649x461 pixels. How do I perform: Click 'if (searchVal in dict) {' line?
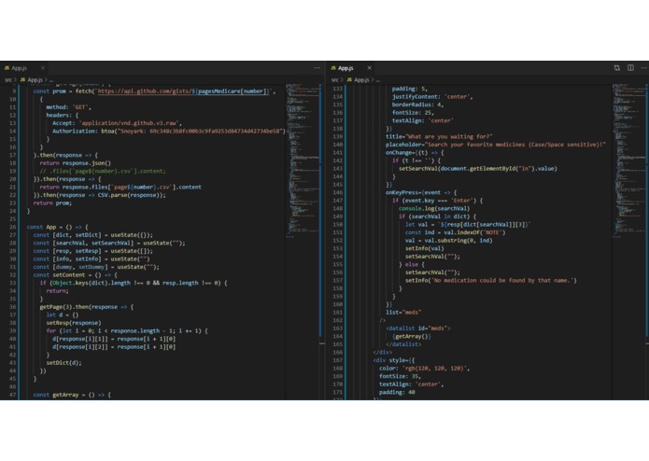(x=437, y=217)
